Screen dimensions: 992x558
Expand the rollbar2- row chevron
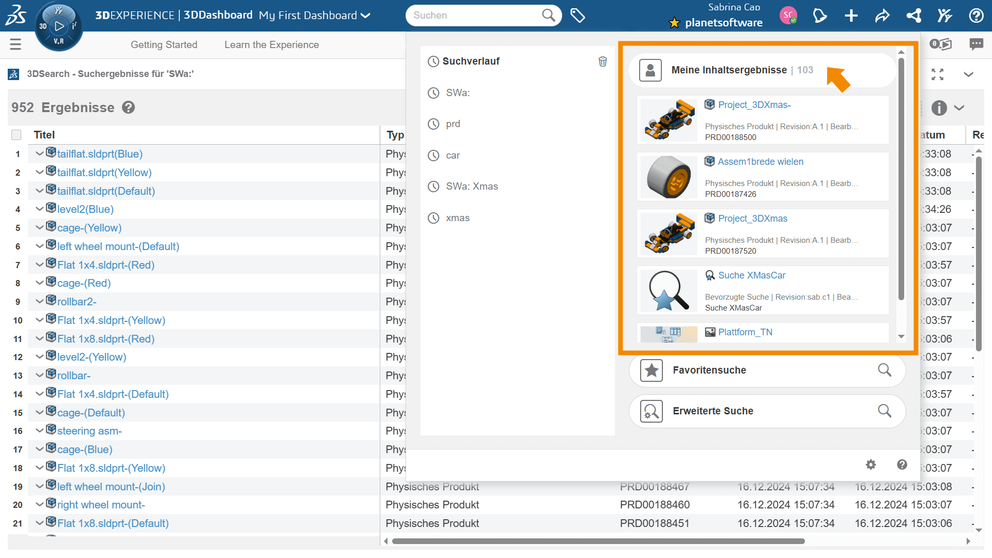coord(39,301)
